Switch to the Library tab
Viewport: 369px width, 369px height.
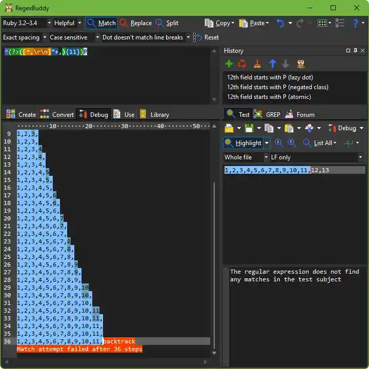(x=154, y=115)
